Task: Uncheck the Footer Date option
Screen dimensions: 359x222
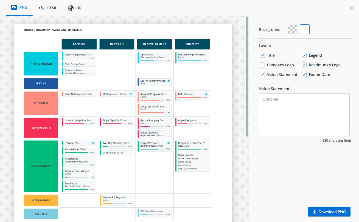Action: pos(304,74)
